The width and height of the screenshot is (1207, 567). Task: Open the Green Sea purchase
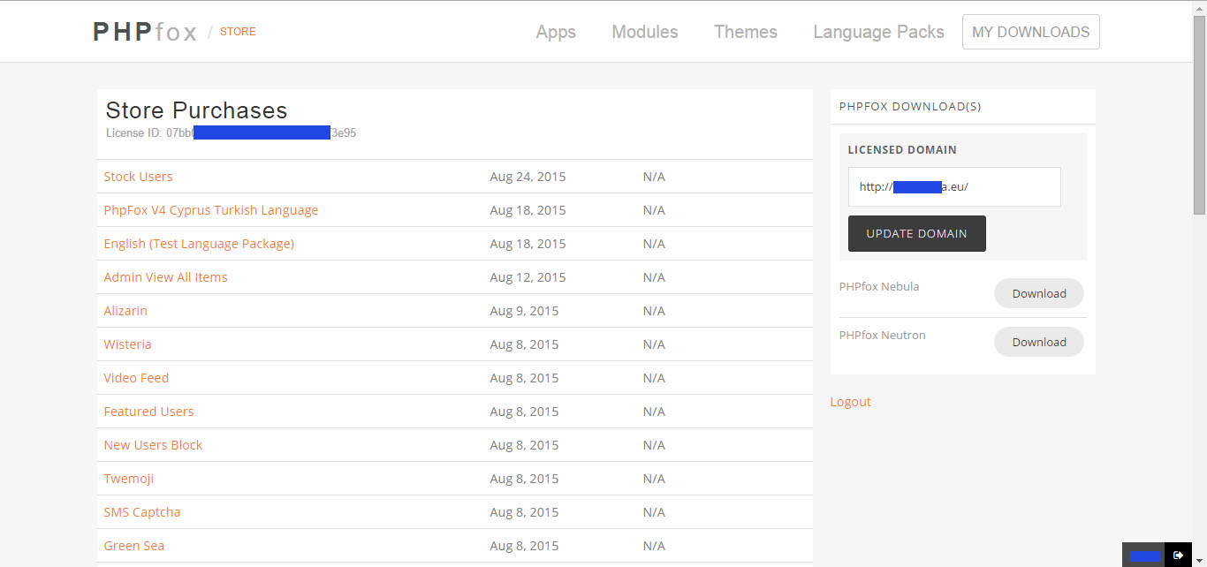coord(133,546)
